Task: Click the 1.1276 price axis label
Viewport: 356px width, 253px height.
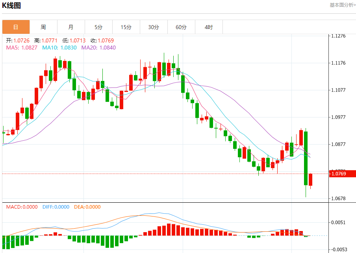Action: pyautogui.click(x=338, y=36)
